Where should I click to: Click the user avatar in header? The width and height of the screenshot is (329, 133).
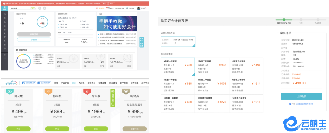click(139, 8)
